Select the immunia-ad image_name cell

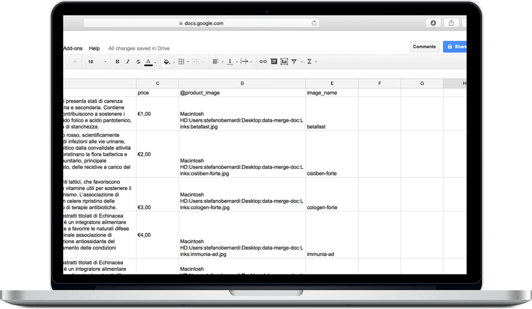pyautogui.click(x=332, y=235)
